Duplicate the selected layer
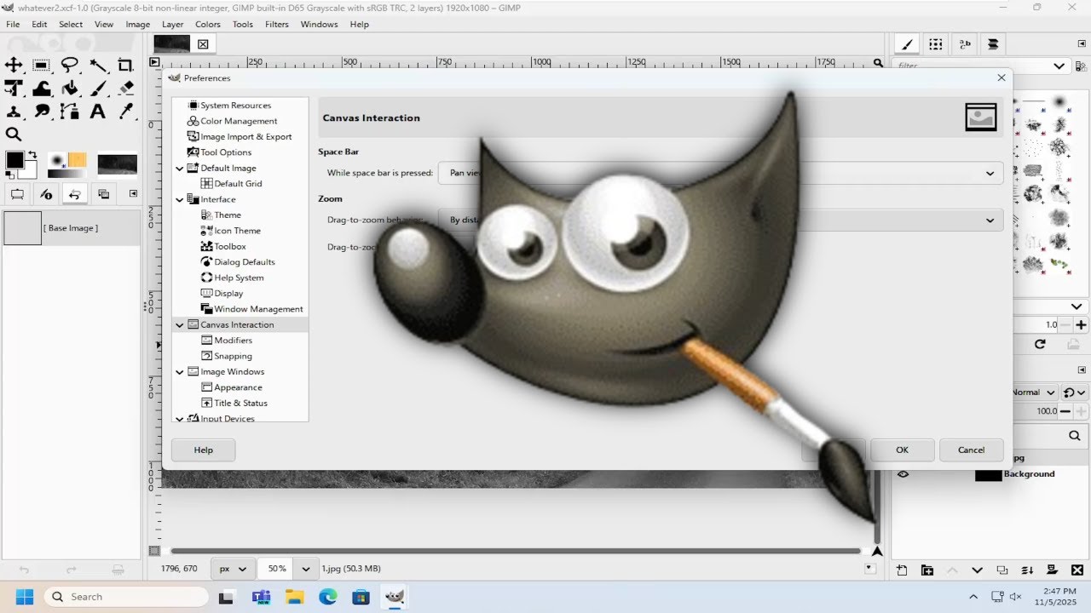1091x613 pixels. 1002,570
